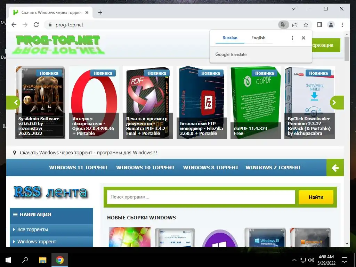
Task: Open Скачать Windows через торрент link
Action: coord(88,153)
